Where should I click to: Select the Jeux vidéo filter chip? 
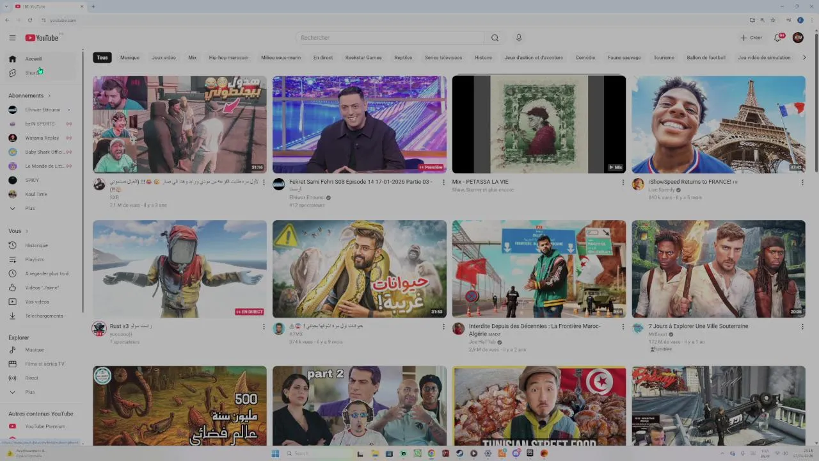tap(164, 58)
